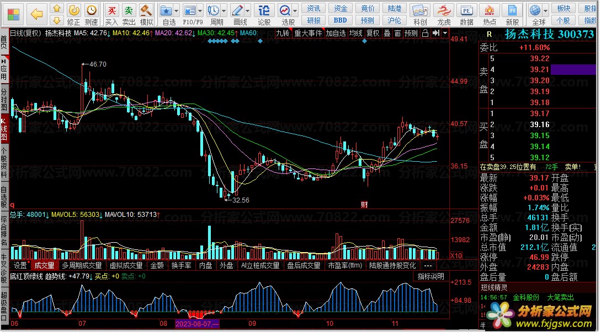Open the 论股 discussion icon
This screenshot has width=601, height=333.
coord(264,14)
